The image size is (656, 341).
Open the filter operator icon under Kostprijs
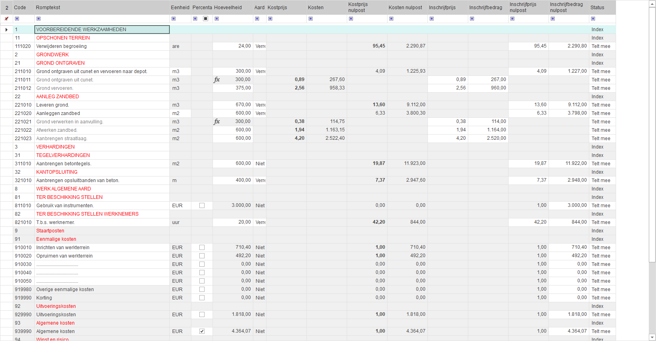click(x=270, y=19)
